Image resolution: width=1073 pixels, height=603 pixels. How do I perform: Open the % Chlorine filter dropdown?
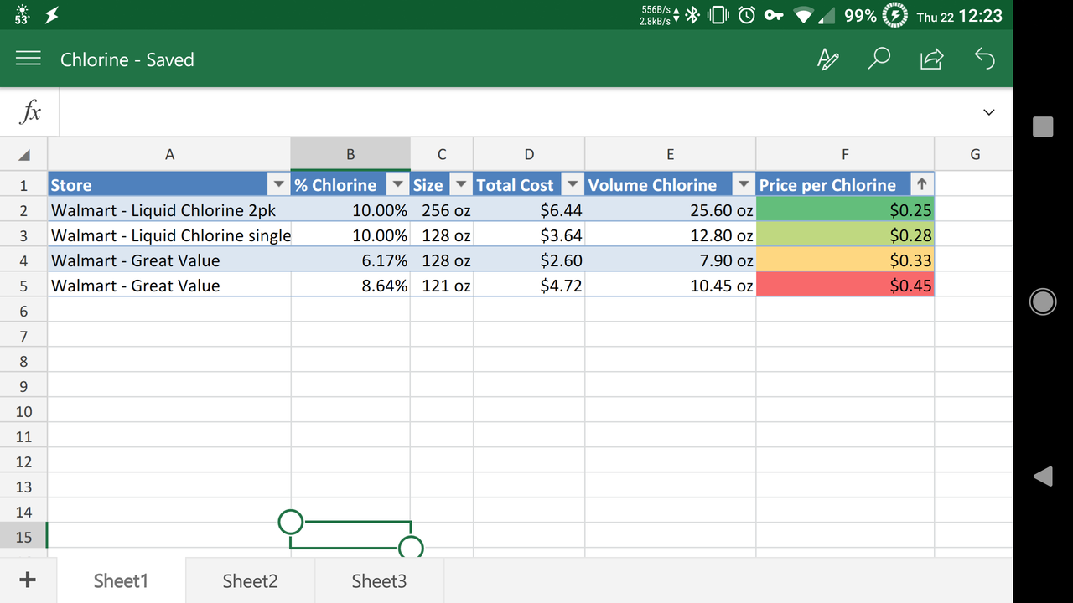point(398,184)
